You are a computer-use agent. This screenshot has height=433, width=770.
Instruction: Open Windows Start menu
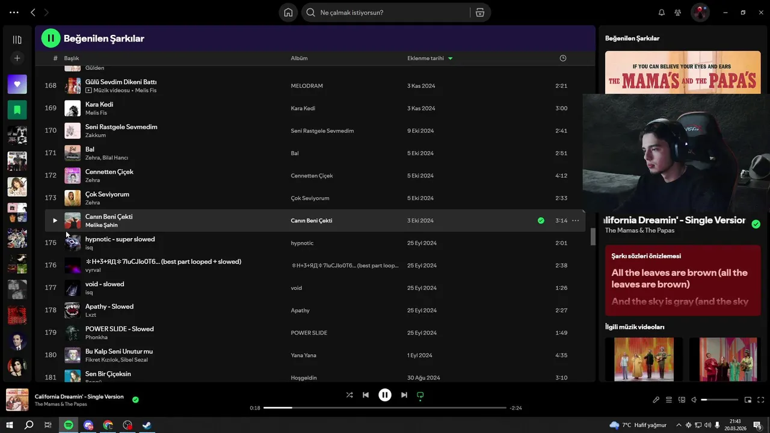pos(10,425)
